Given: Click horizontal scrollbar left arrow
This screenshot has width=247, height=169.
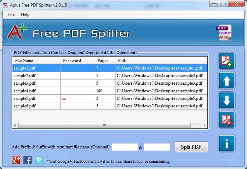Looking at the screenshot, I should pos(15,126).
